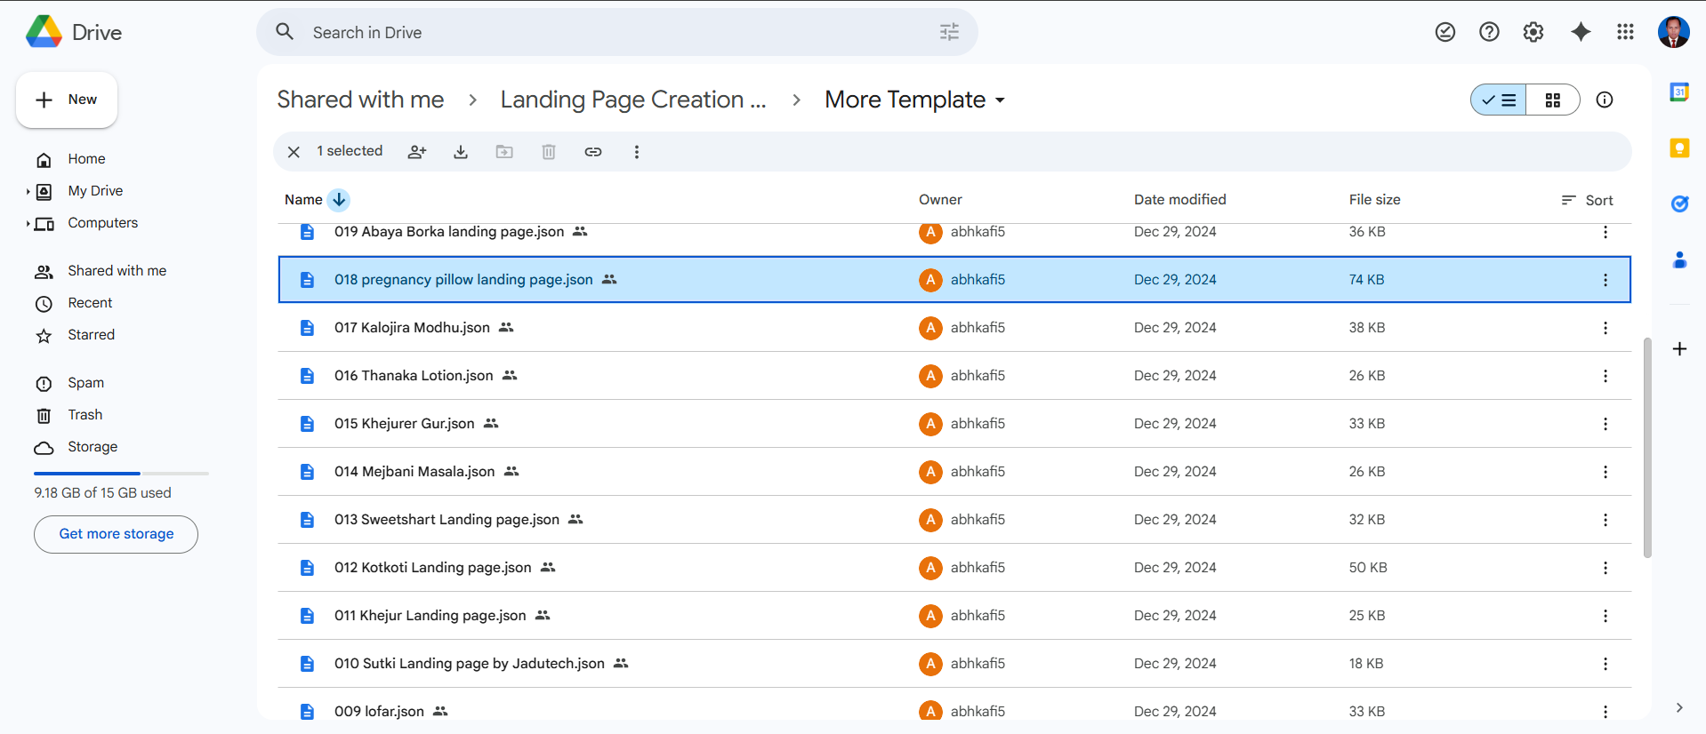Open Settings gear in Drive

[1533, 32]
